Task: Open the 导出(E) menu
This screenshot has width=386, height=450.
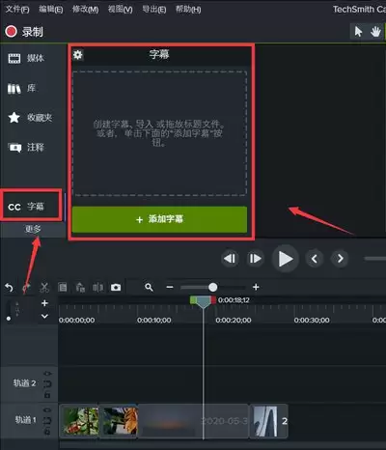Action: click(154, 10)
